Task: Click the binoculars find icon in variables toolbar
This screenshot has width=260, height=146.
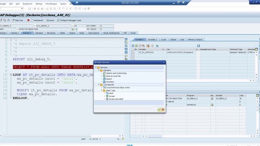Action: pyautogui.click(x=148, y=46)
